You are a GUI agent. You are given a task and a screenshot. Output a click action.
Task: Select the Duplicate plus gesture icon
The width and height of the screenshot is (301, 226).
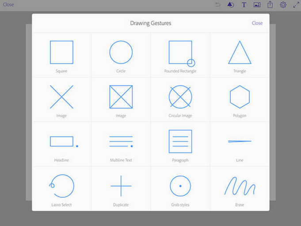tap(121, 186)
